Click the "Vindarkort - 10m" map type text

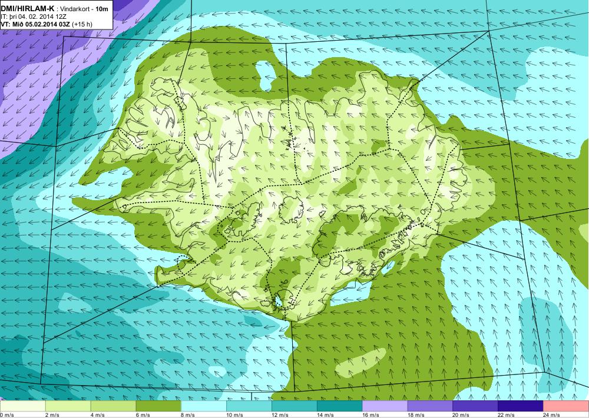point(84,9)
